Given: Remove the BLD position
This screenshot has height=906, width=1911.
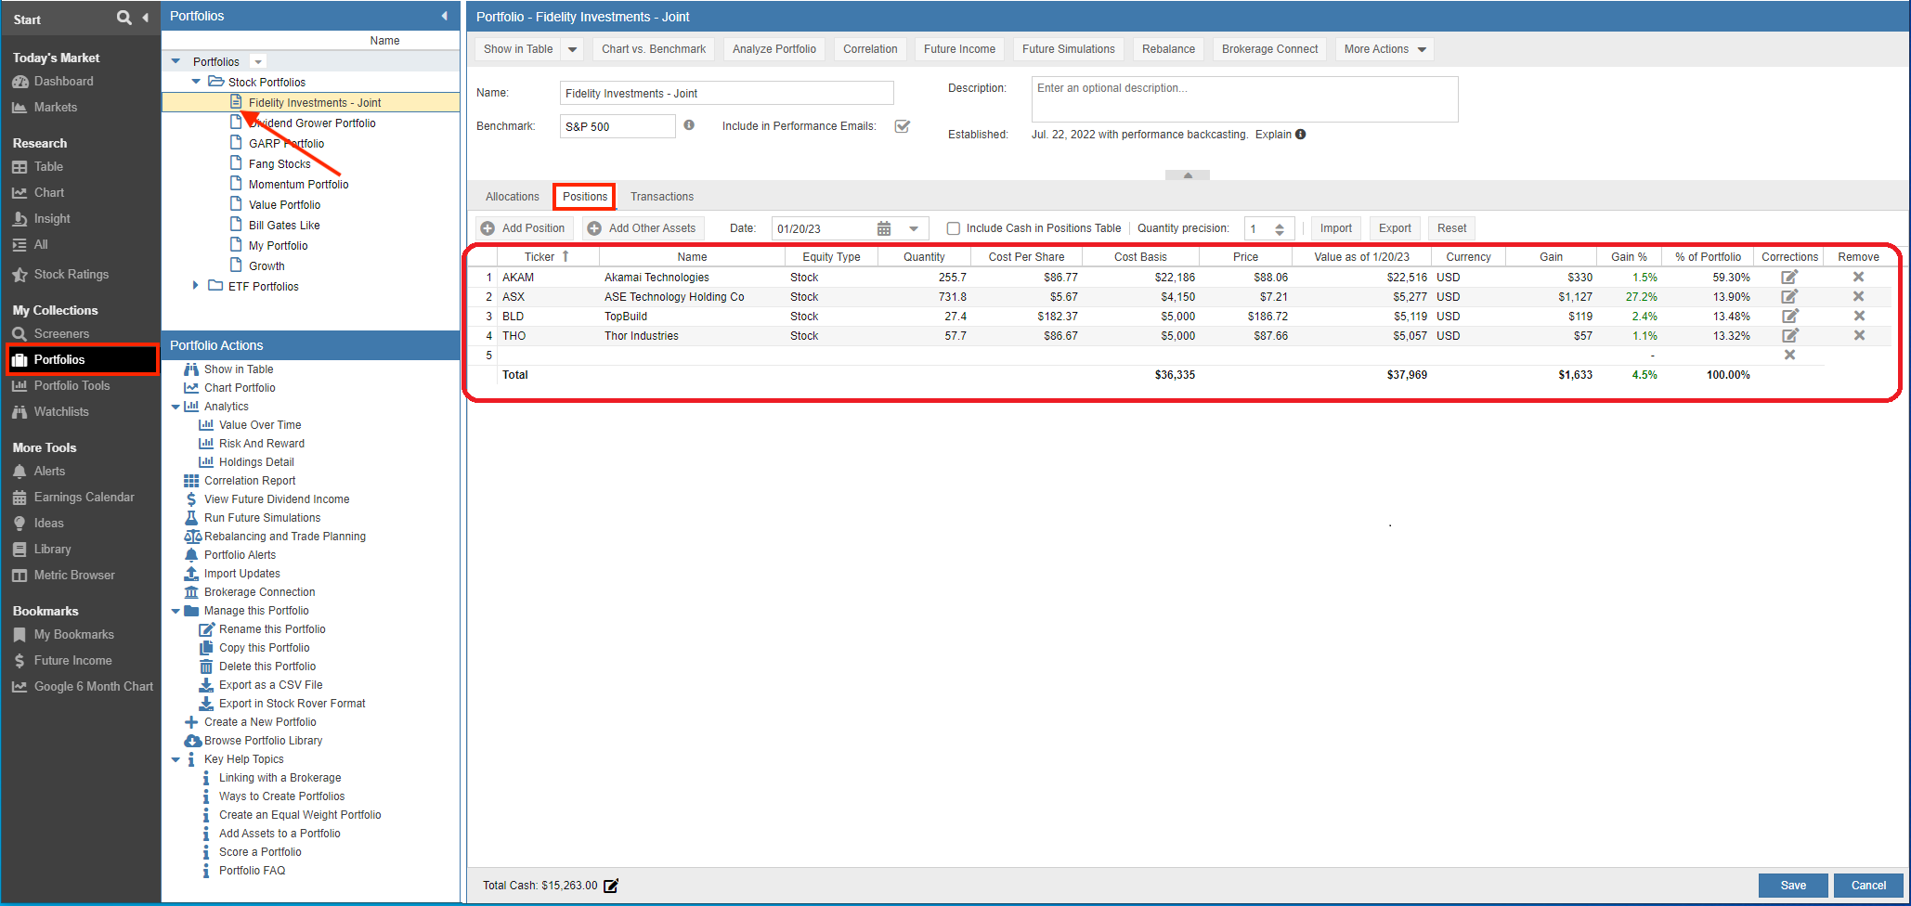Looking at the screenshot, I should click(1858, 316).
